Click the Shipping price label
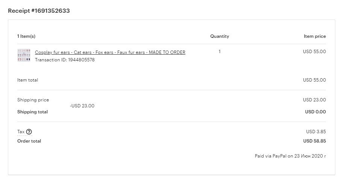This screenshot has height=180, width=341. [x=33, y=100]
